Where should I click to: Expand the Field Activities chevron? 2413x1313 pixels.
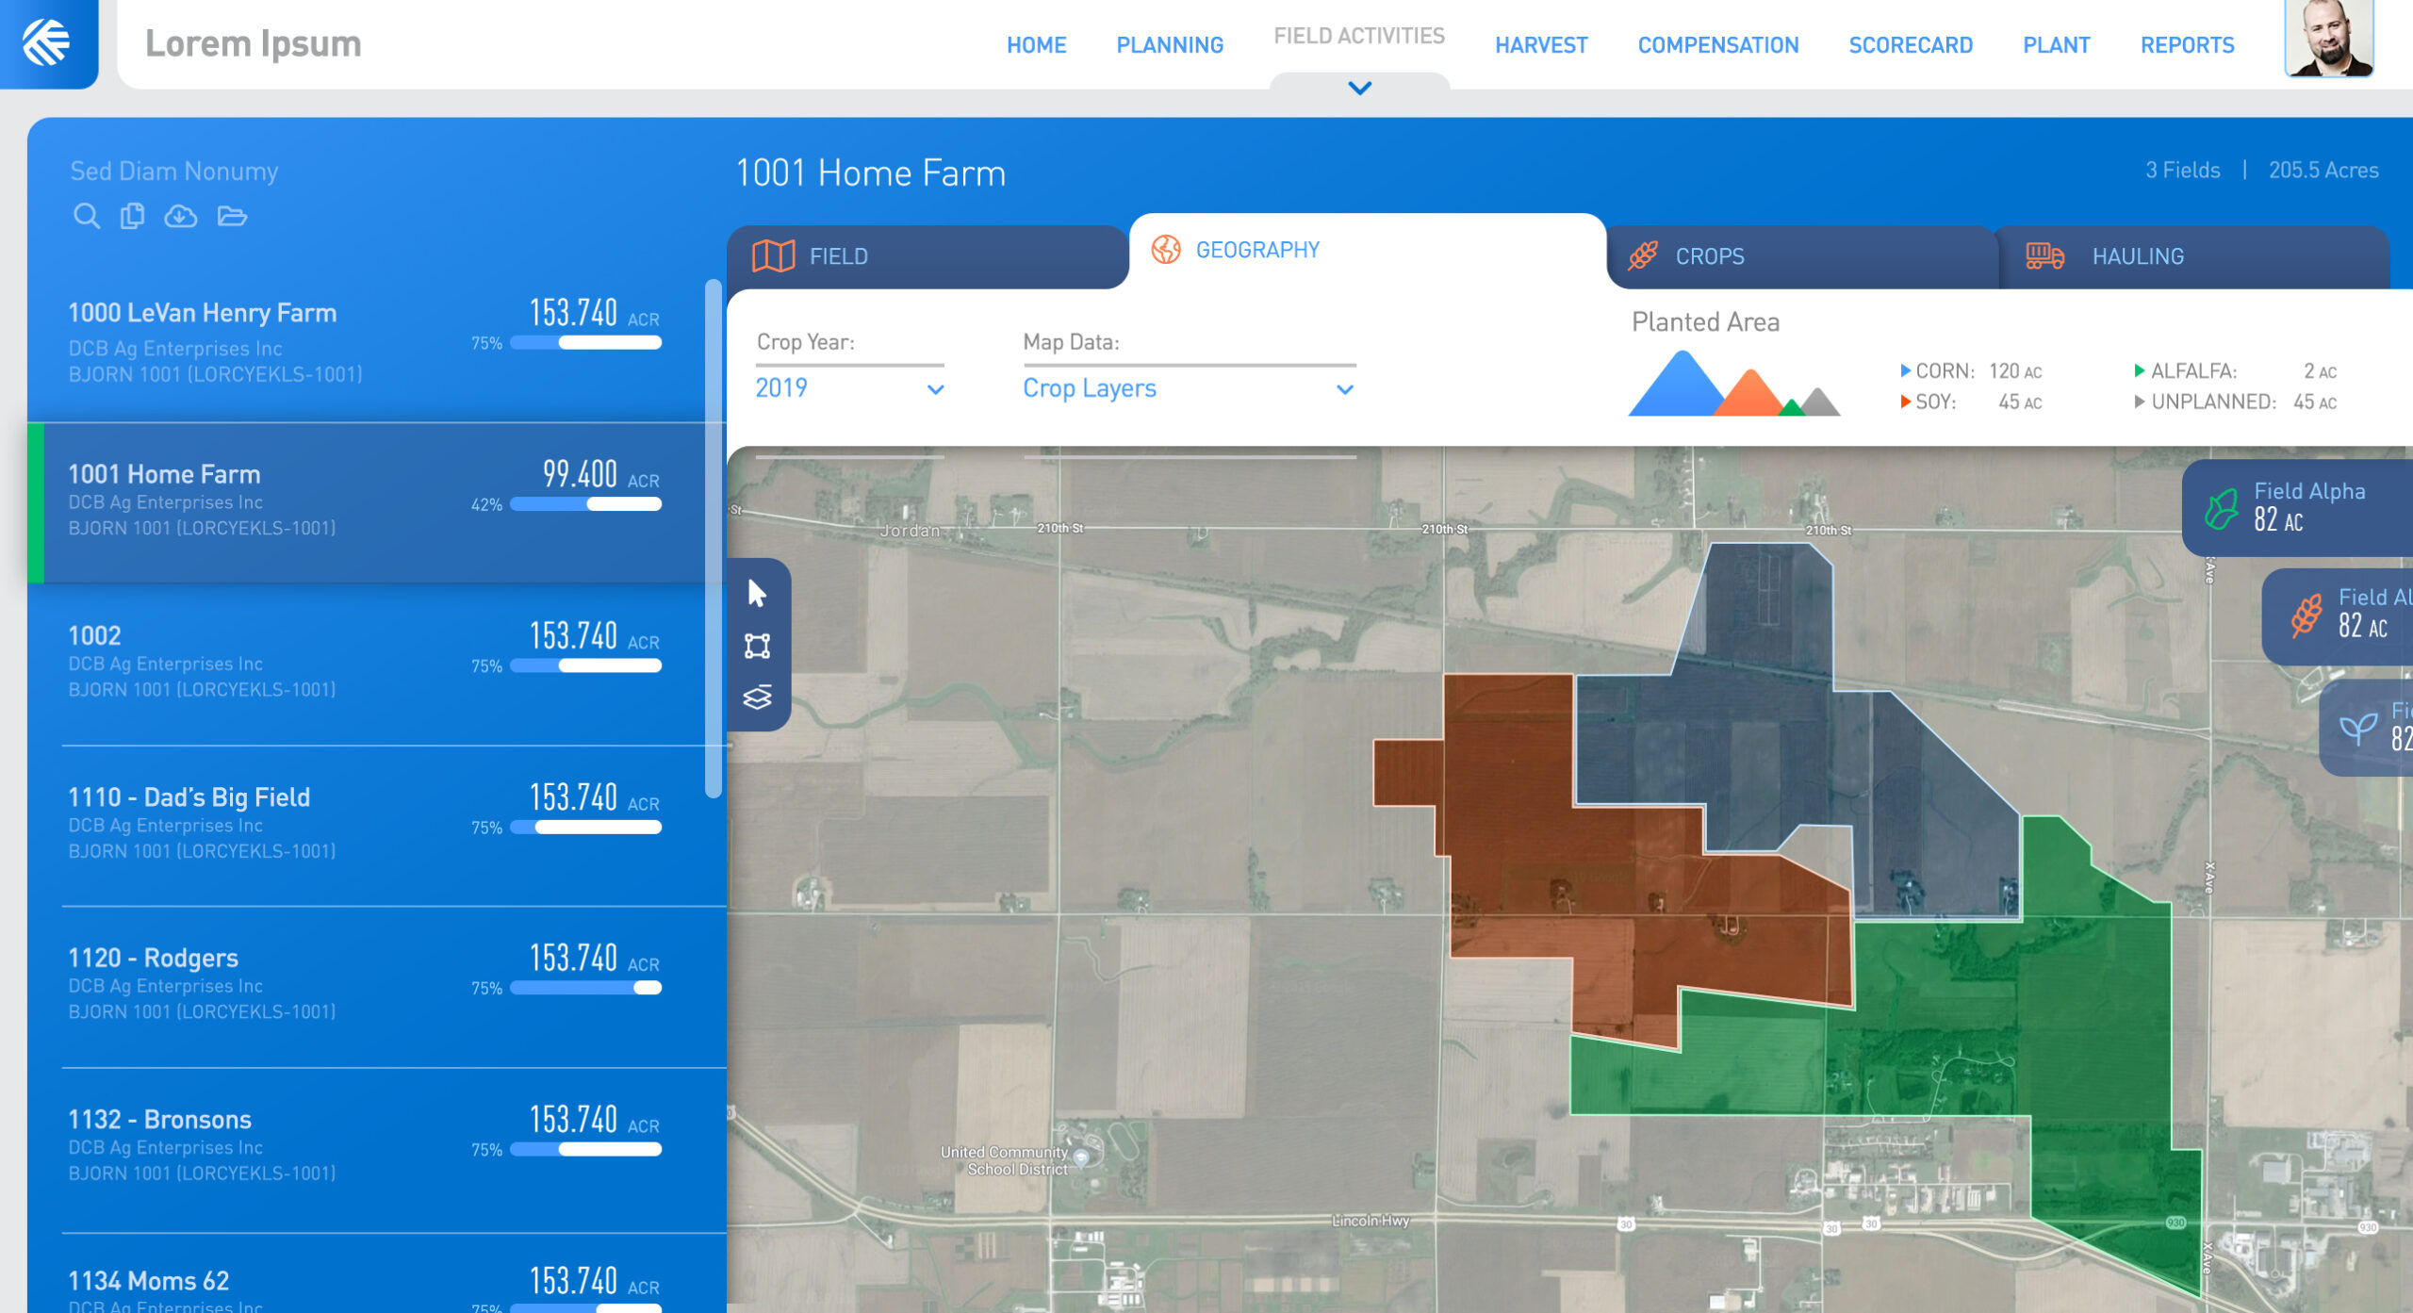1359,88
